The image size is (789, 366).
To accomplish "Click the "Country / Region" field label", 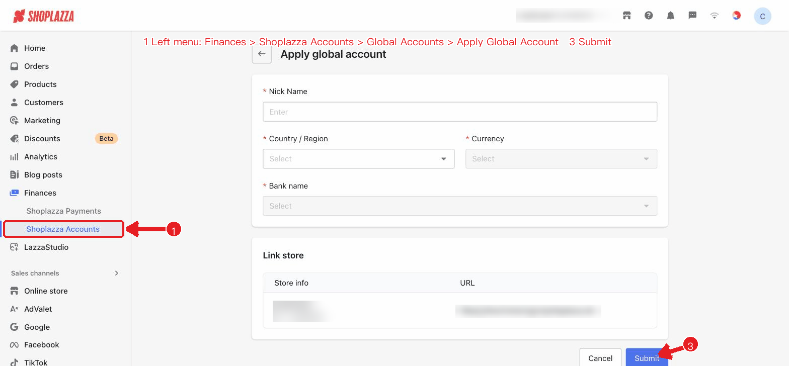I will pos(298,139).
